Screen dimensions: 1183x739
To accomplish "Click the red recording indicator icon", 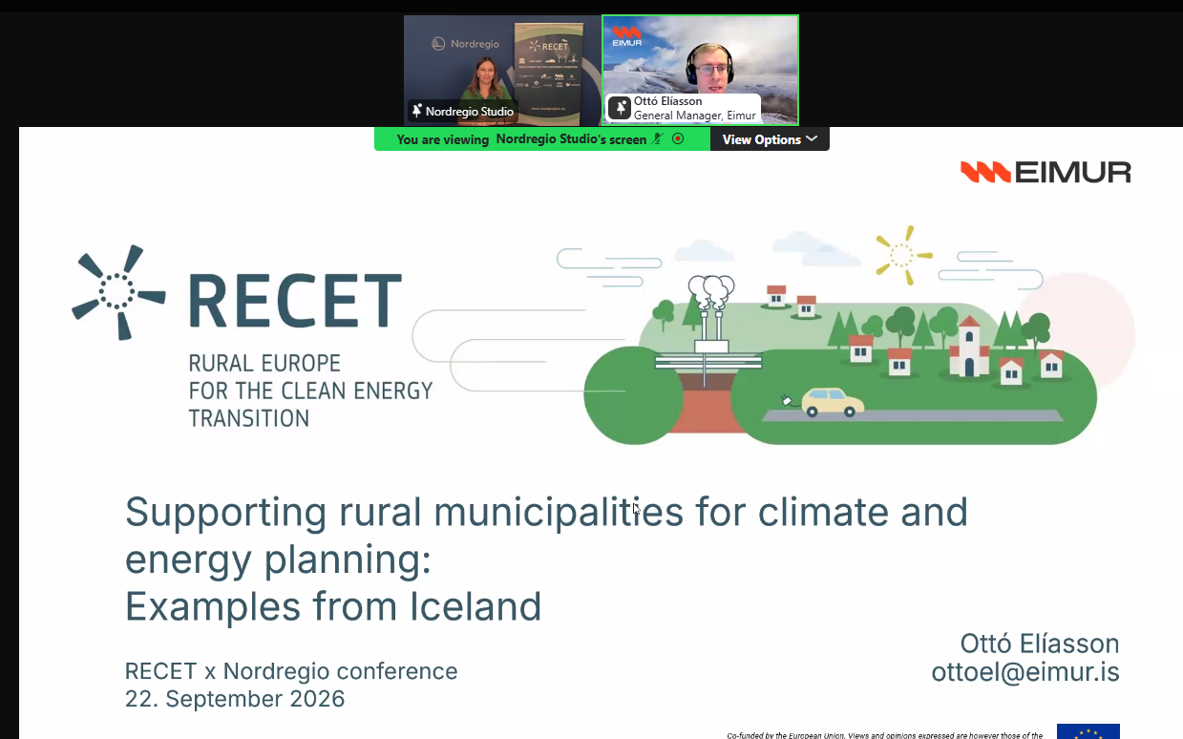I will tap(678, 139).
